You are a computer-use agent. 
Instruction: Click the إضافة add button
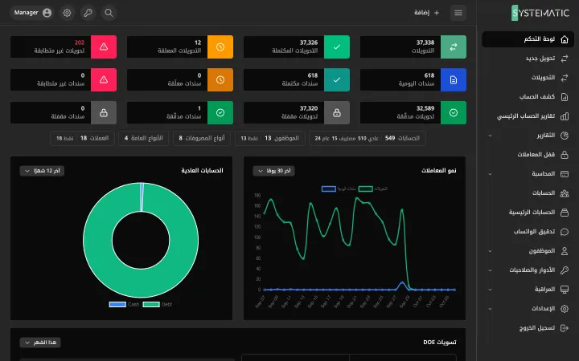click(x=426, y=13)
